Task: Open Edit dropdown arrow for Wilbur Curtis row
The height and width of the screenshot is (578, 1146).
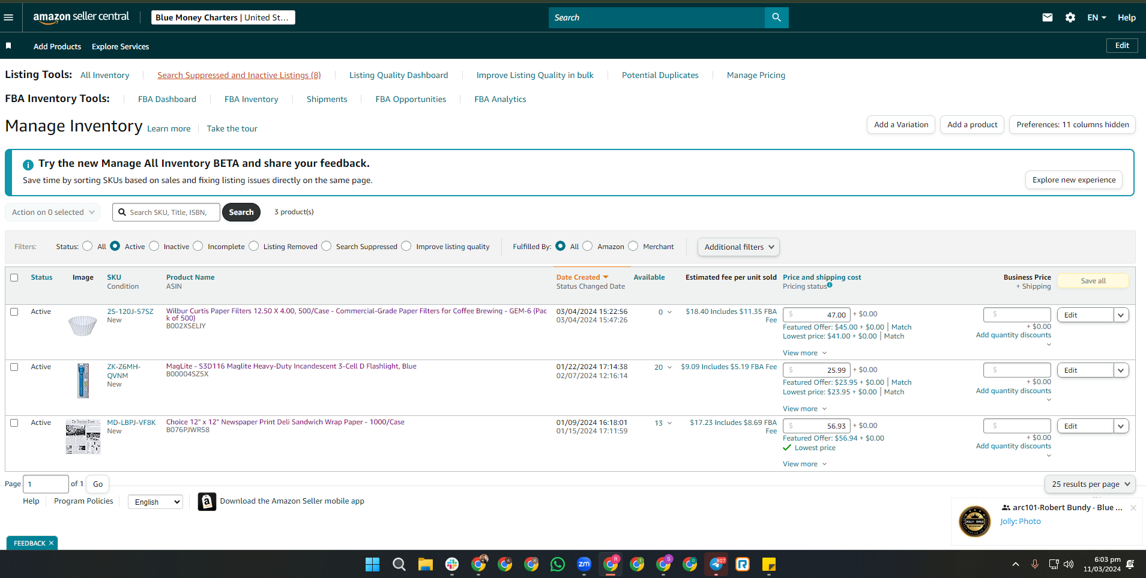Action: [1121, 315]
